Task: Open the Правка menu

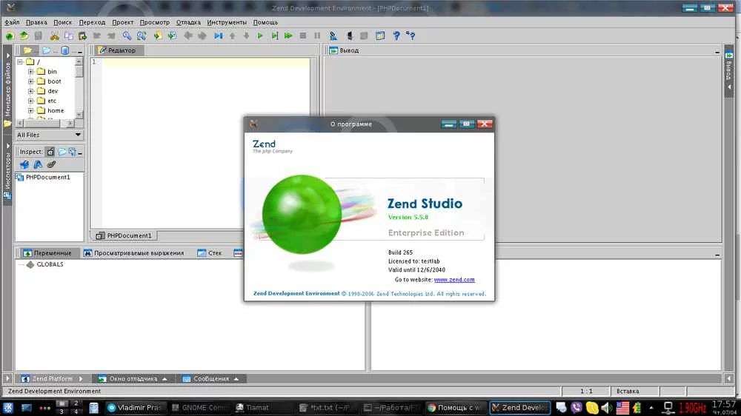Action: click(x=36, y=22)
